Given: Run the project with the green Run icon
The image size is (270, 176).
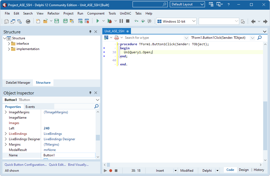Looking at the screenshot, I should pyautogui.click(x=98, y=21).
